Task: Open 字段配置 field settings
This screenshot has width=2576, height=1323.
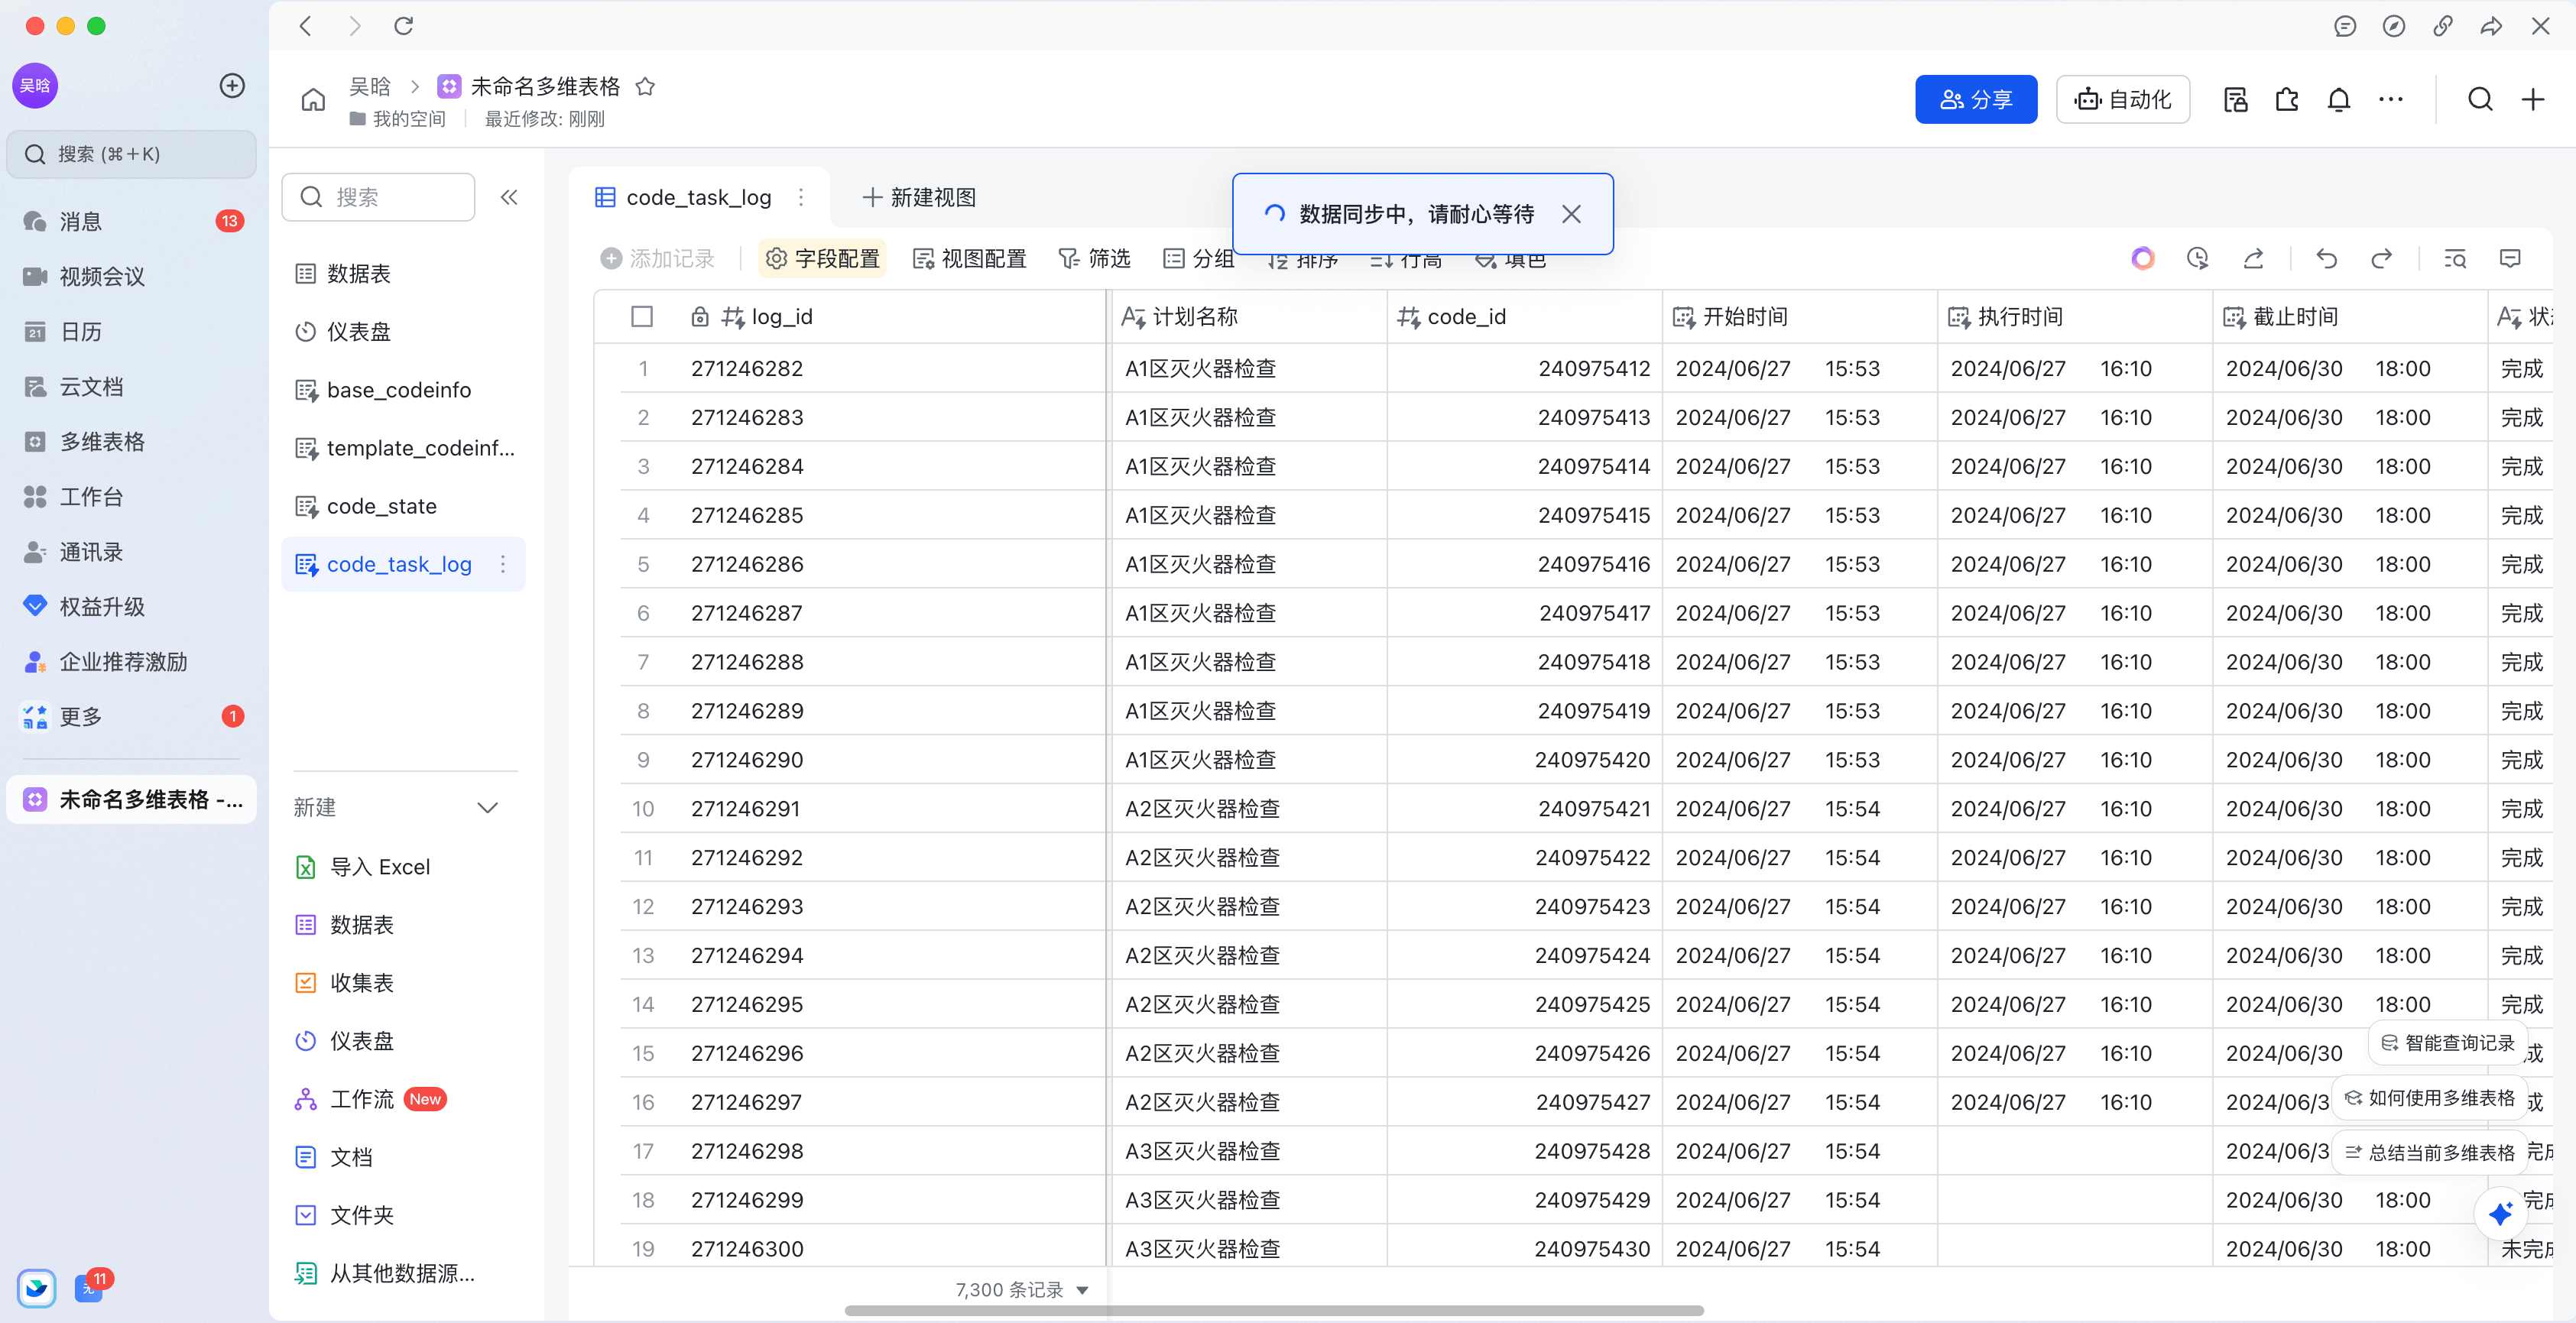Action: tap(822, 259)
